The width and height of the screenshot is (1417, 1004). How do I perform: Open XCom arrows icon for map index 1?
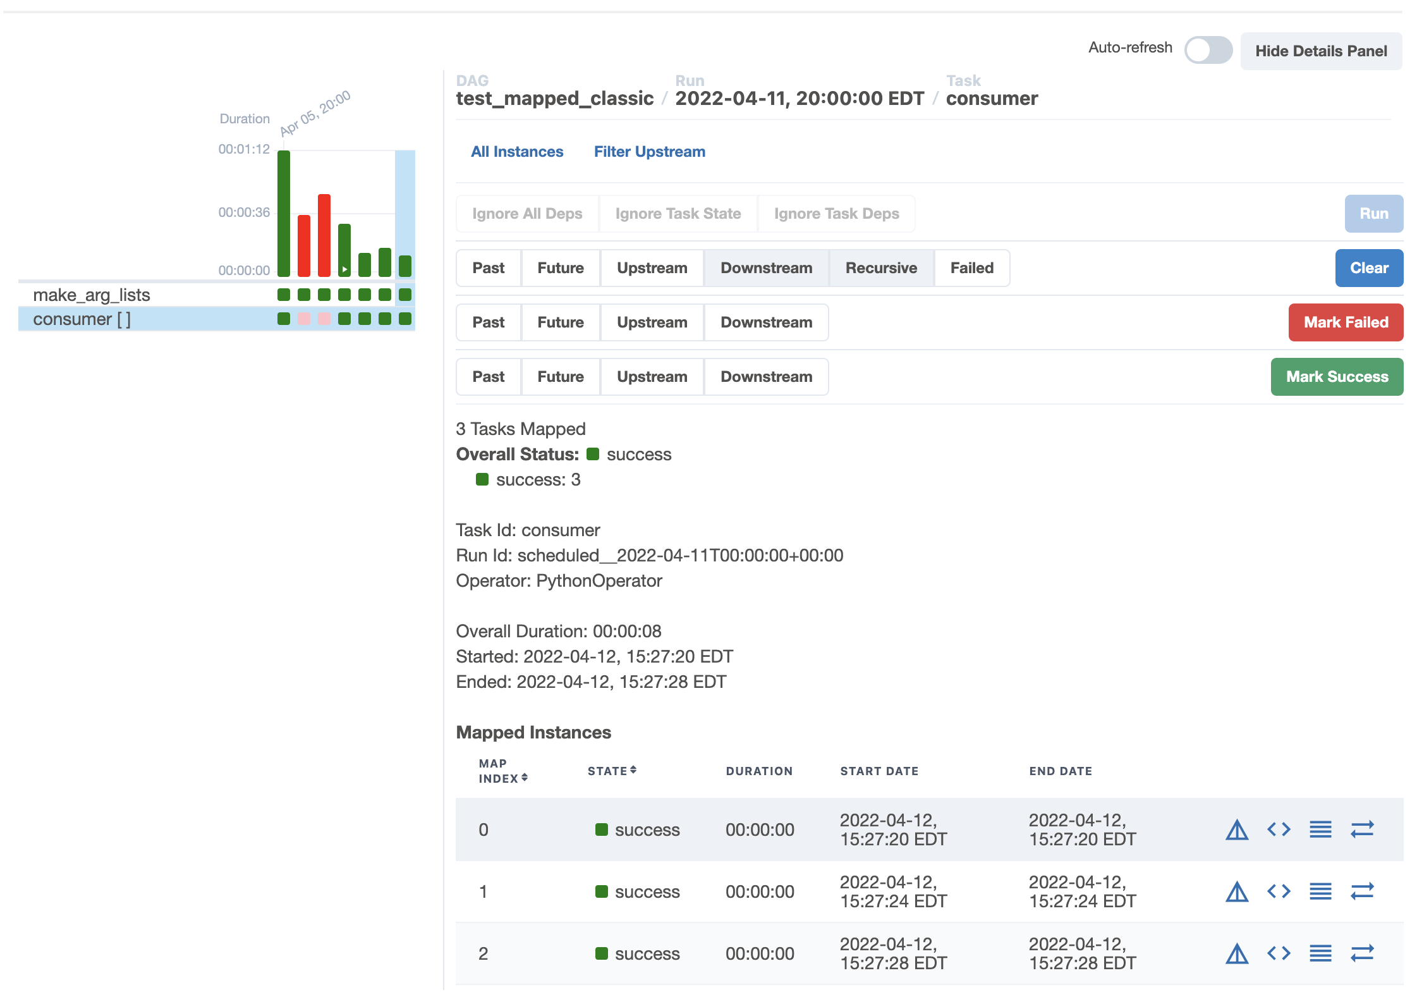1362,891
